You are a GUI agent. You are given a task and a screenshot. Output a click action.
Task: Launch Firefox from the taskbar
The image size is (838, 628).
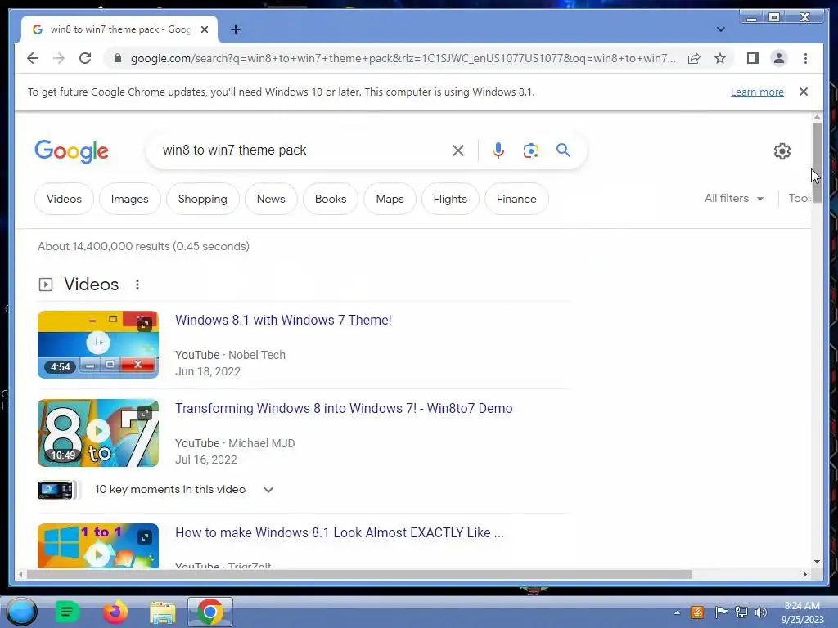115,612
